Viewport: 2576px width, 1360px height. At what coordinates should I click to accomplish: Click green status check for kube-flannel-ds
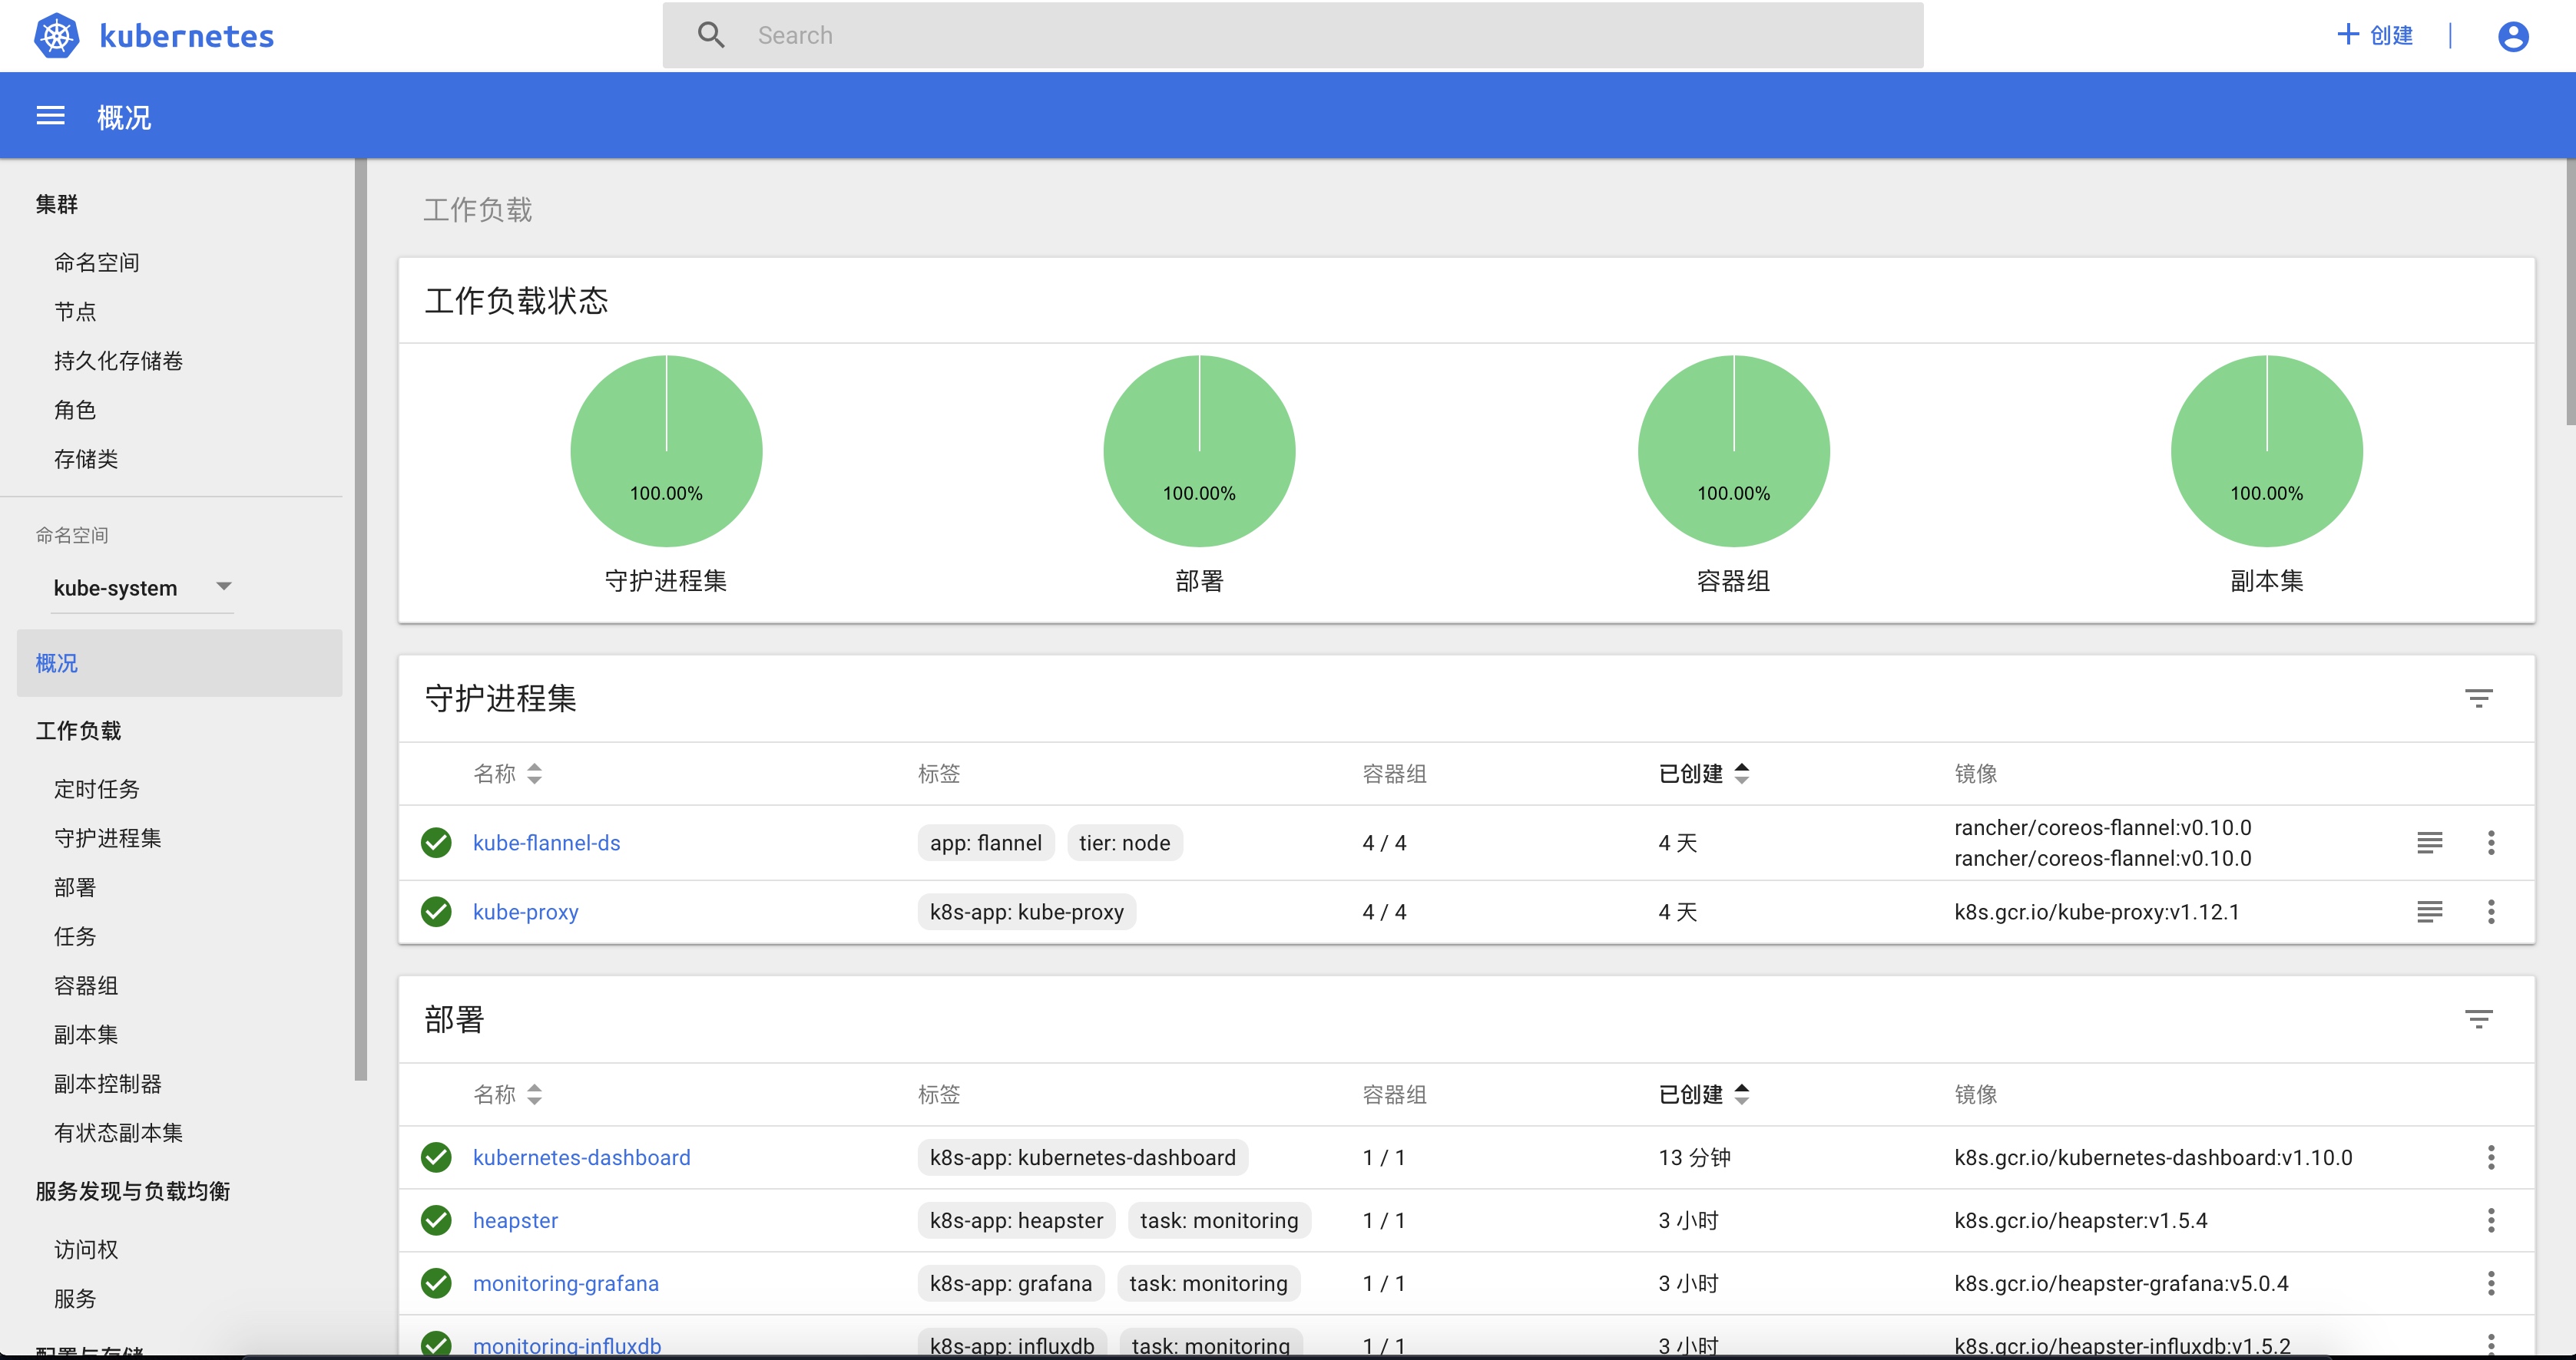tap(436, 843)
